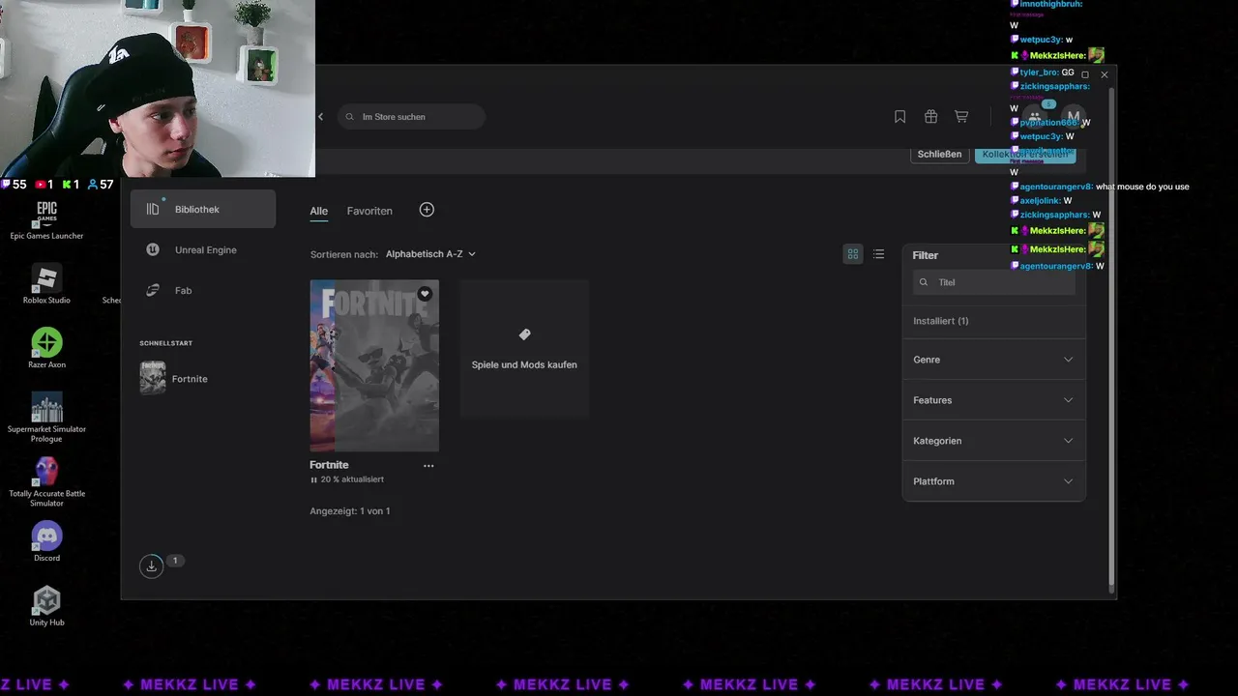Open the downloads icon in the sidebar
The height and width of the screenshot is (696, 1238).
pos(151,566)
